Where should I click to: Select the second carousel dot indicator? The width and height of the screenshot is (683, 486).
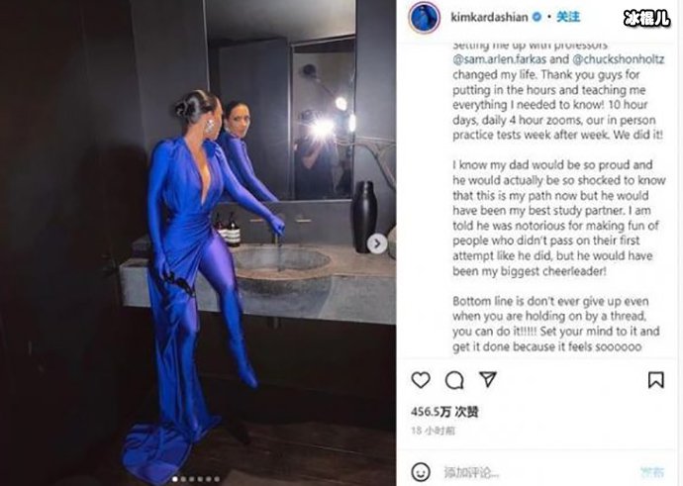183,479
